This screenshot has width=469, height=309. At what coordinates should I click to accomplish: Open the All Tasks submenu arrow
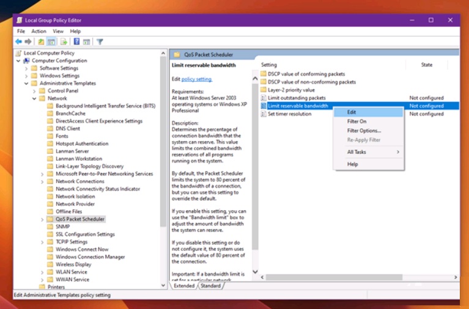(398, 152)
